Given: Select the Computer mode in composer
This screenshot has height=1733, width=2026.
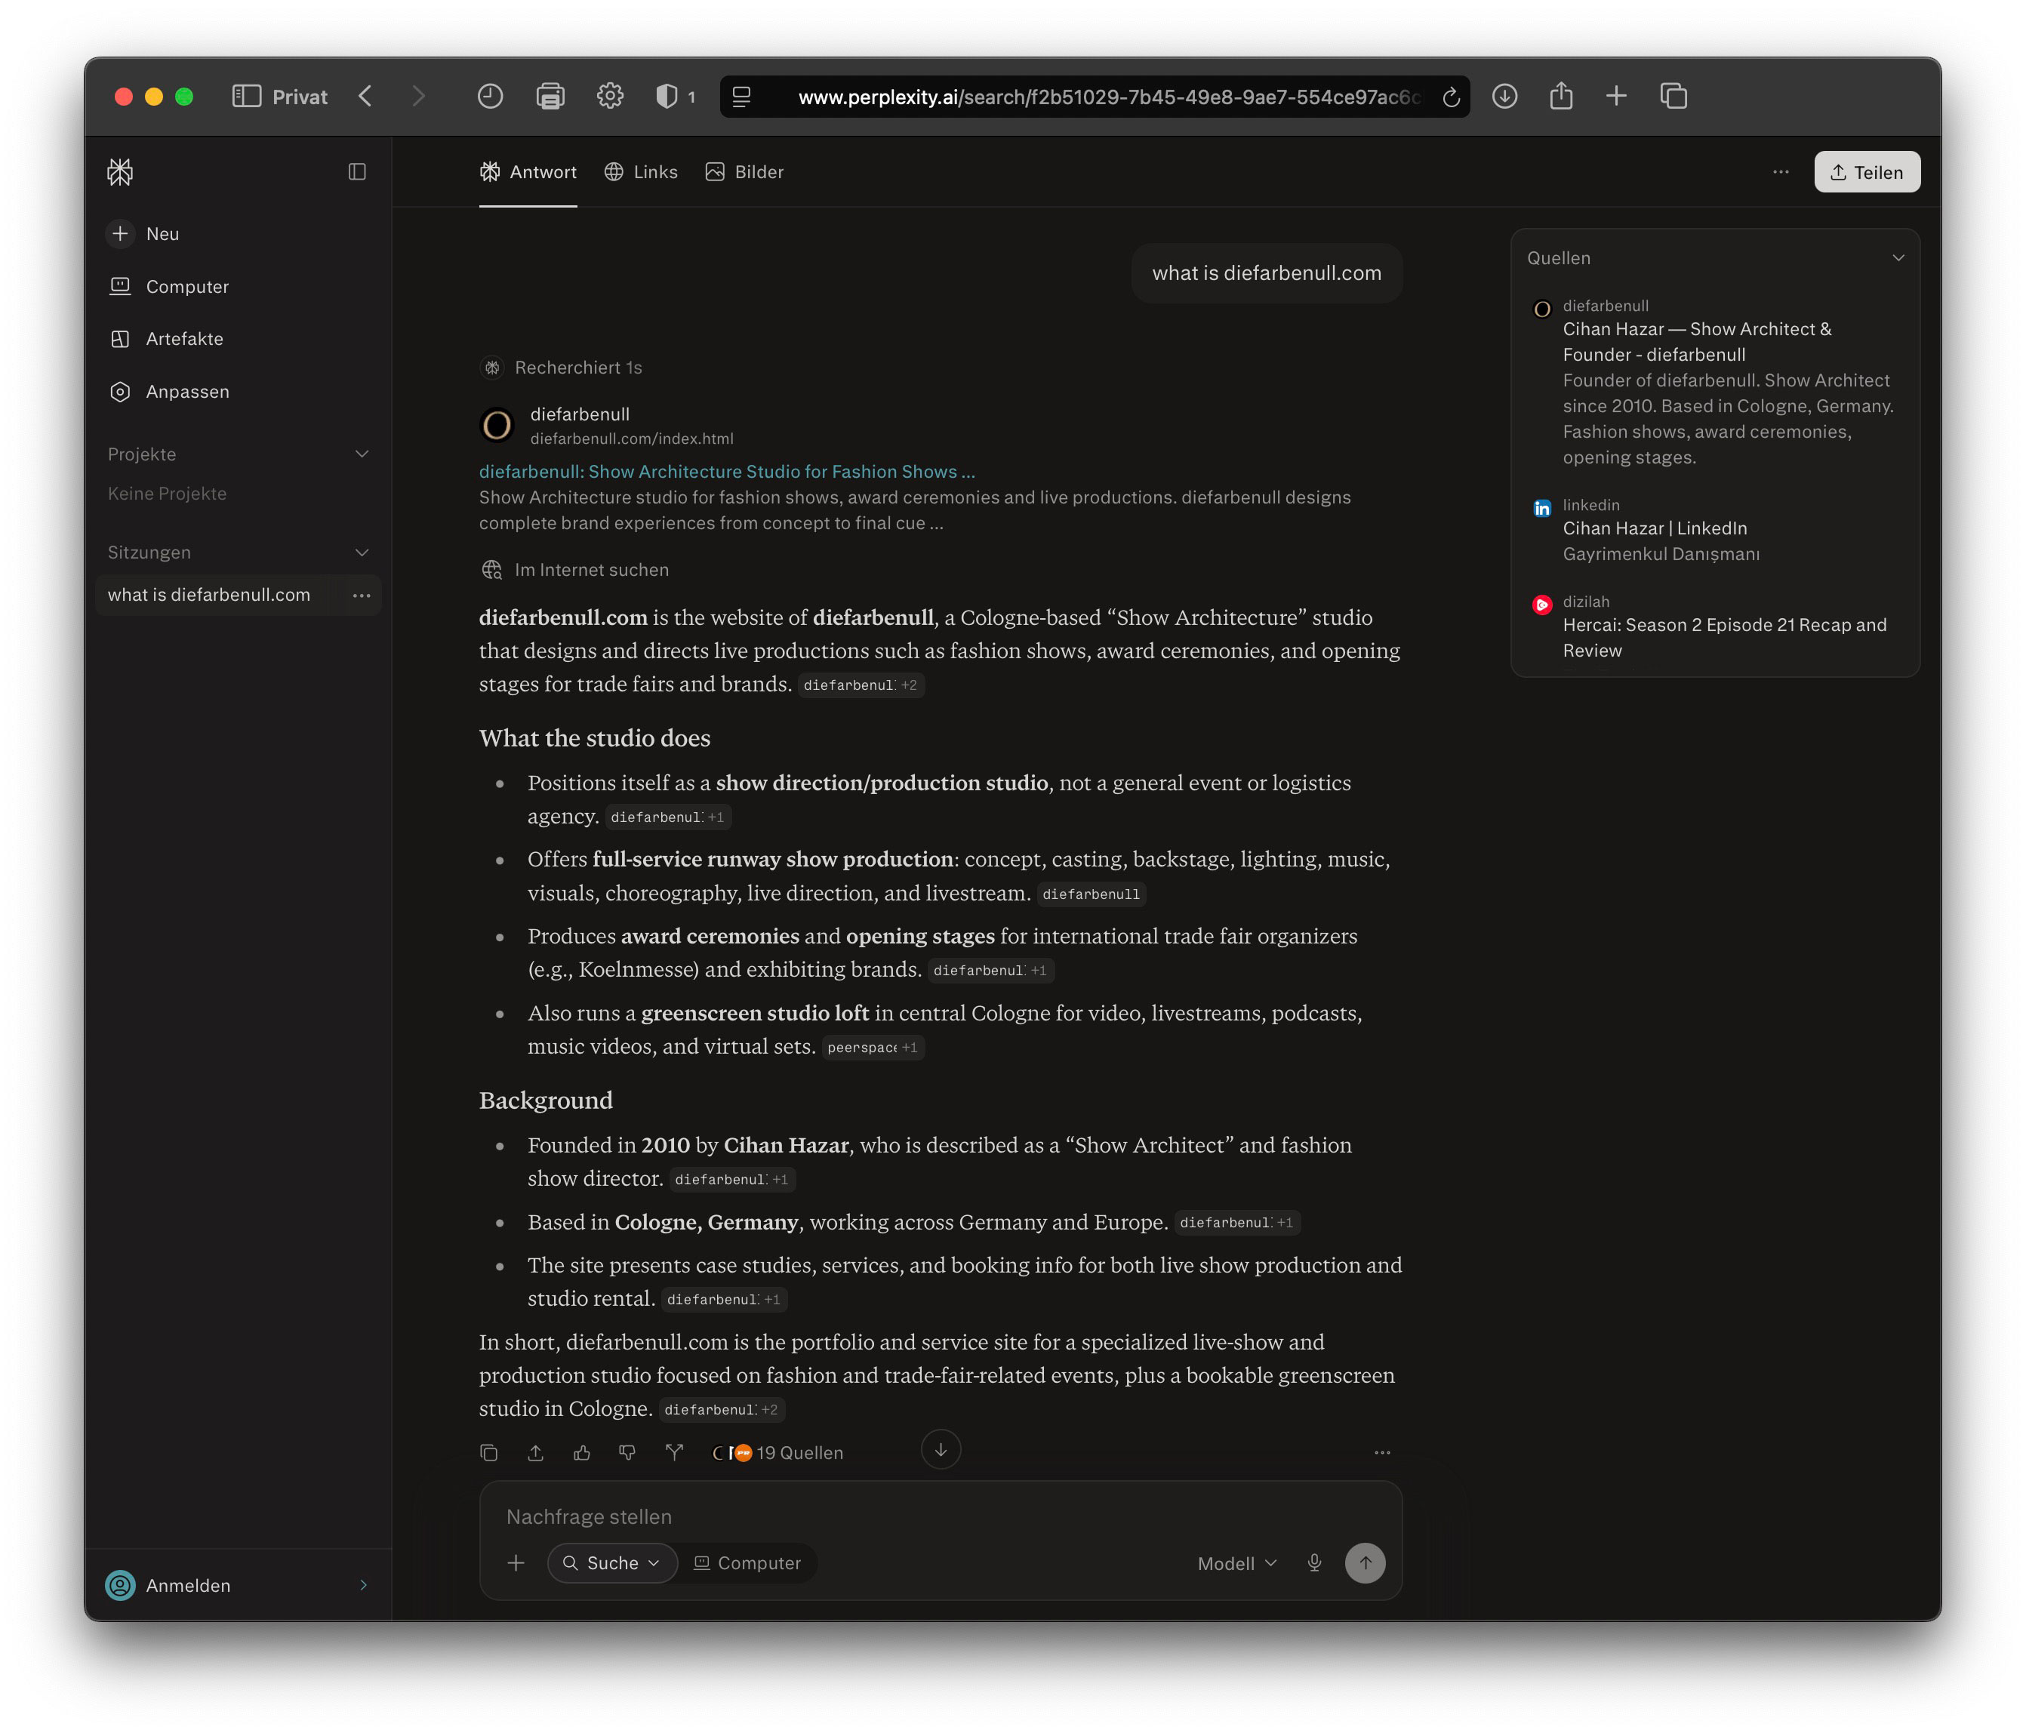Looking at the screenshot, I should coord(748,1563).
